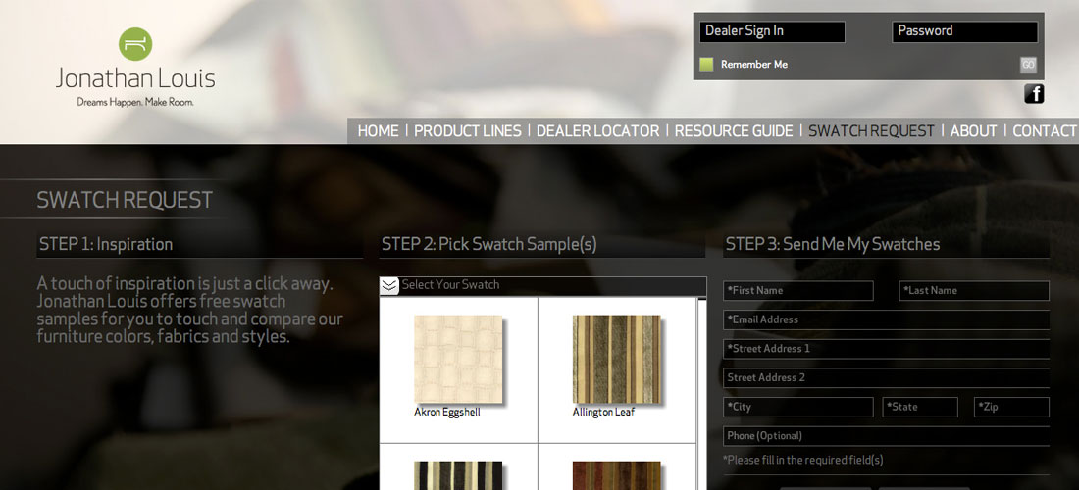Screen dimensions: 1079x490
Task: Click the Email Address field
Action: (887, 319)
